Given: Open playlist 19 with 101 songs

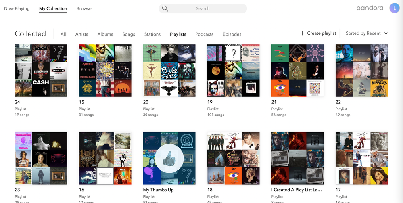Looking at the screenshot, I should 233,71.
